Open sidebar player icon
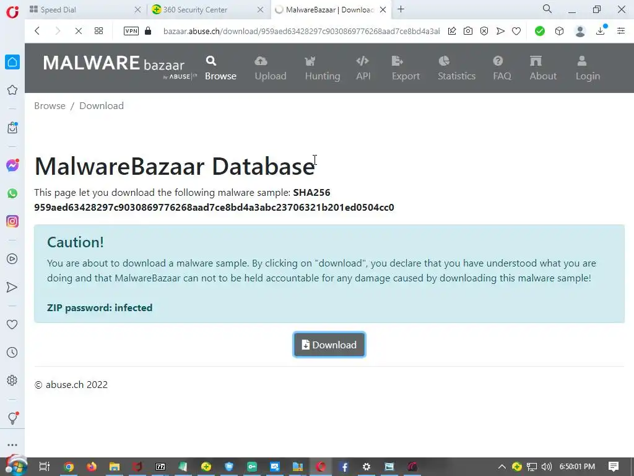 click(x=12, y=259)
